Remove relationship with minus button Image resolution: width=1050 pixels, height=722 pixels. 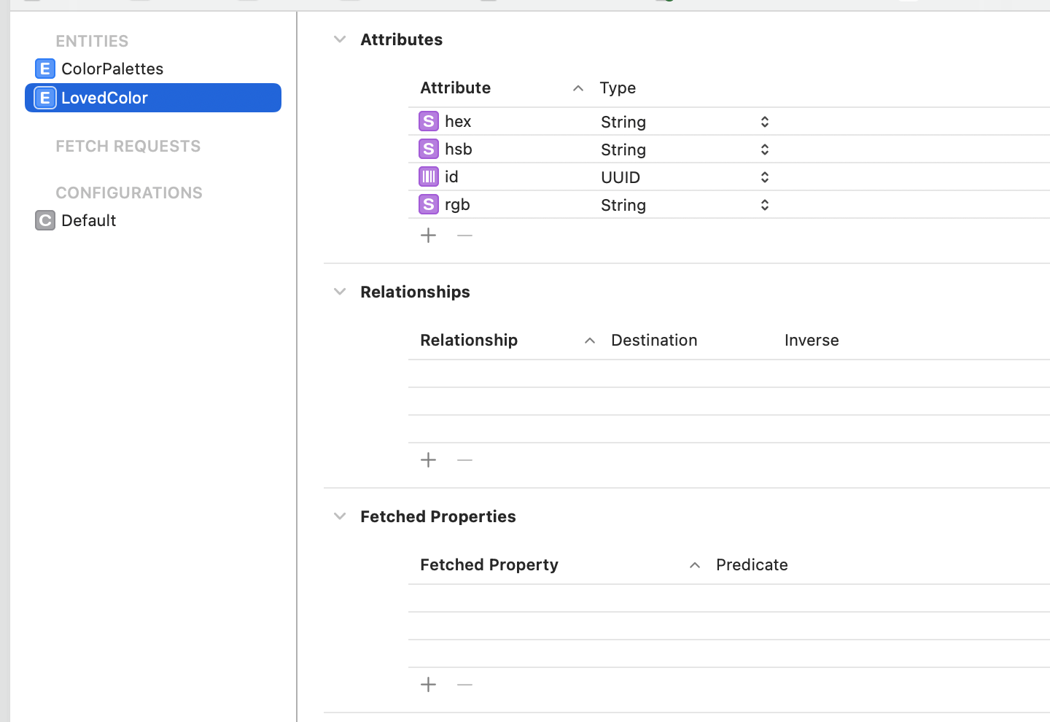point(464,459)
